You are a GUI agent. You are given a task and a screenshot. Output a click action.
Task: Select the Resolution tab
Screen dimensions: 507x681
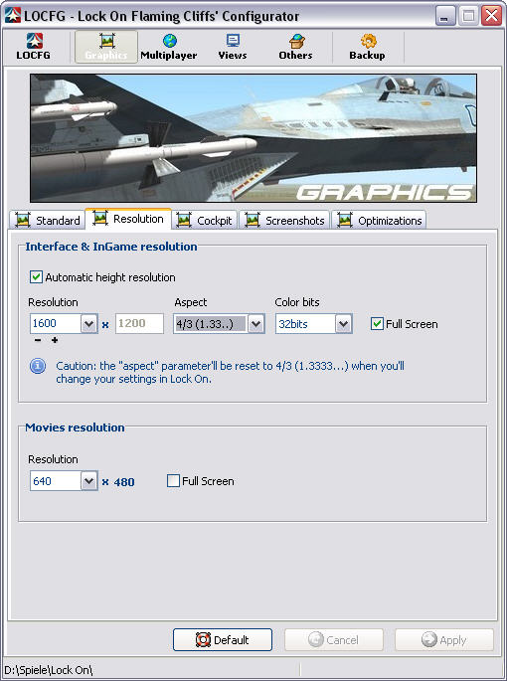128,219
